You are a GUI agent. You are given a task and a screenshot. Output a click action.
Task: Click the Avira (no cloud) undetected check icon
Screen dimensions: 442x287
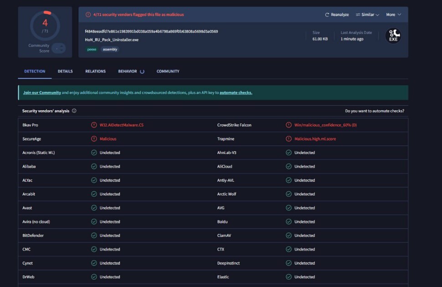pyautogui.click(x=94, y=221)
